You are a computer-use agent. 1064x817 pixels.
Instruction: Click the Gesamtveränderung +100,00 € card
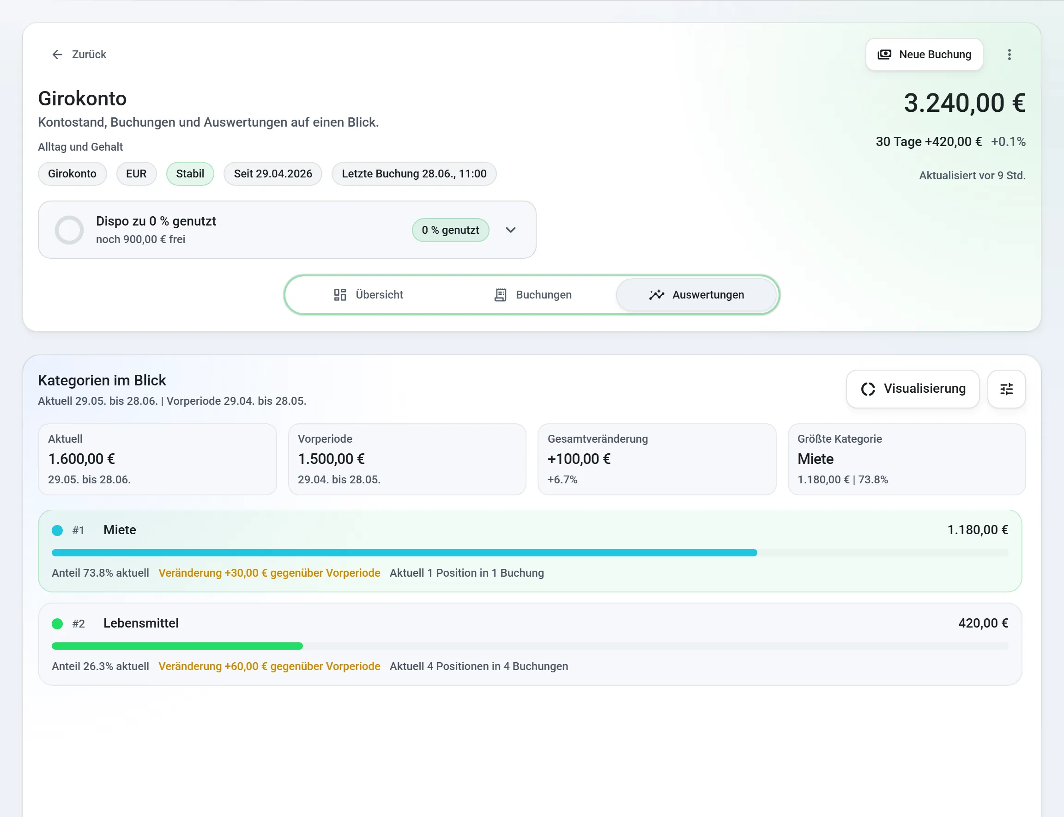[x=657, y=459]
